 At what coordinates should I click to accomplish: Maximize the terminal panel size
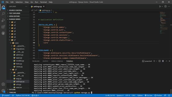(166, 61)
